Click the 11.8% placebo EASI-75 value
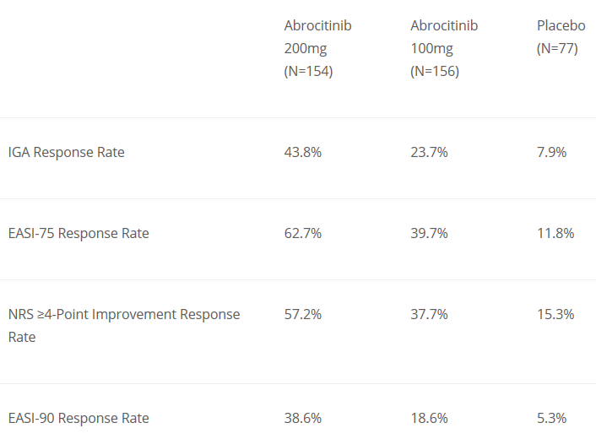The image size is (596, 439). (x=555, y=233)
